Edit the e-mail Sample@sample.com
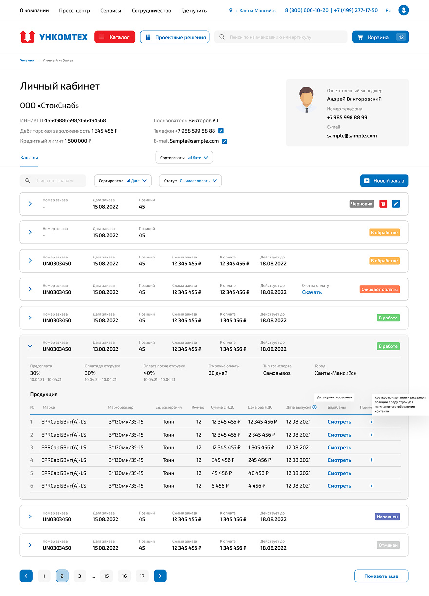429x596 pixels. pyautogui.click(x=225, y=141)
